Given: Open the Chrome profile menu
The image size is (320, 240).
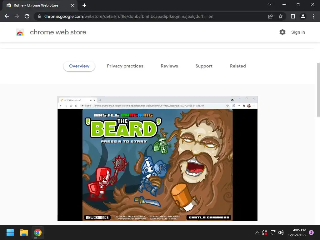Looking at the screenshot, I should coord(303,16).
